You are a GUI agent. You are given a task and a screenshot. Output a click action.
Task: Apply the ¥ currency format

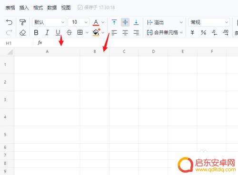tap(192, 33)
